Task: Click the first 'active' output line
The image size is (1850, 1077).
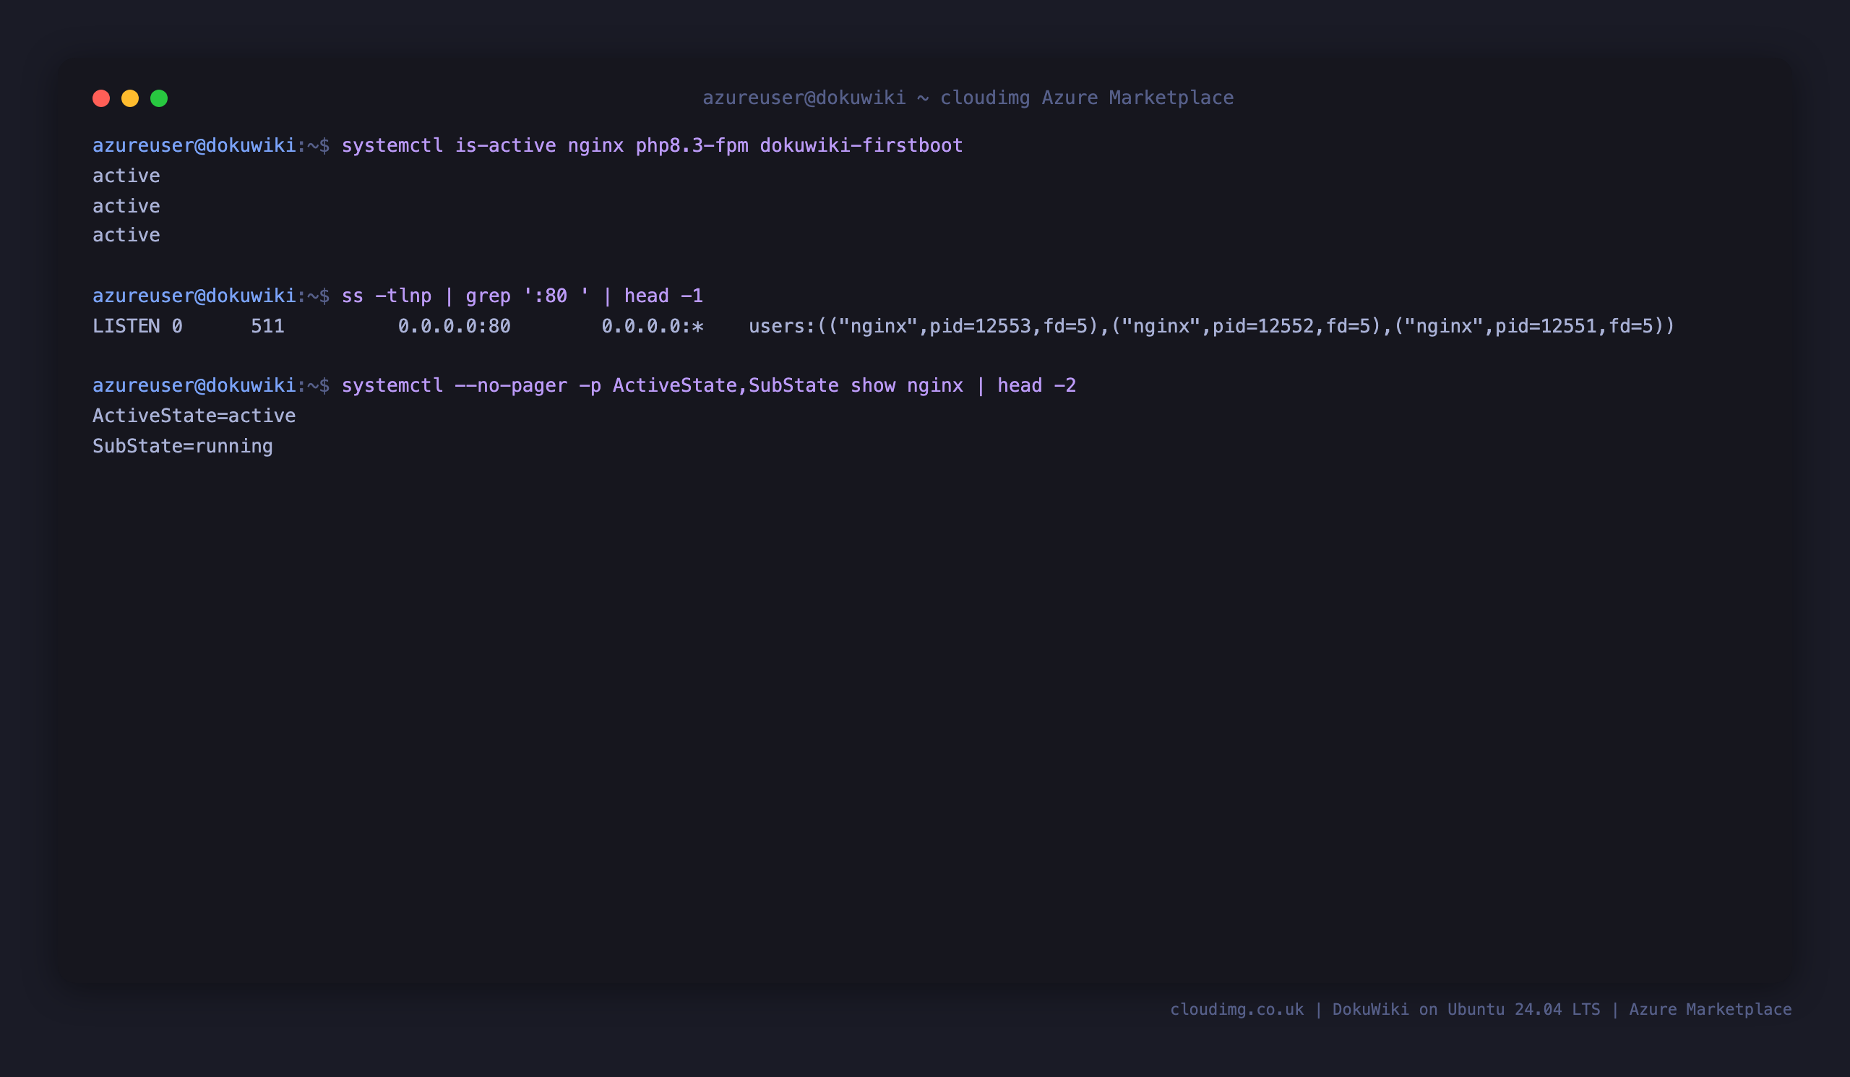Action: pyautogui.click(x=126, y=176)
